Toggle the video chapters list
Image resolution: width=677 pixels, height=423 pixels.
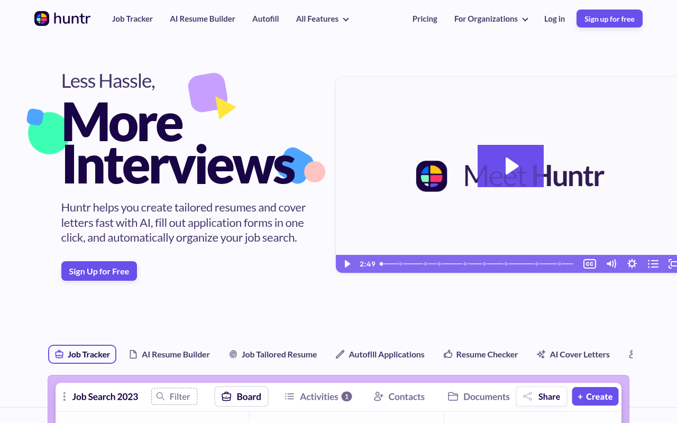coord(653,263)
